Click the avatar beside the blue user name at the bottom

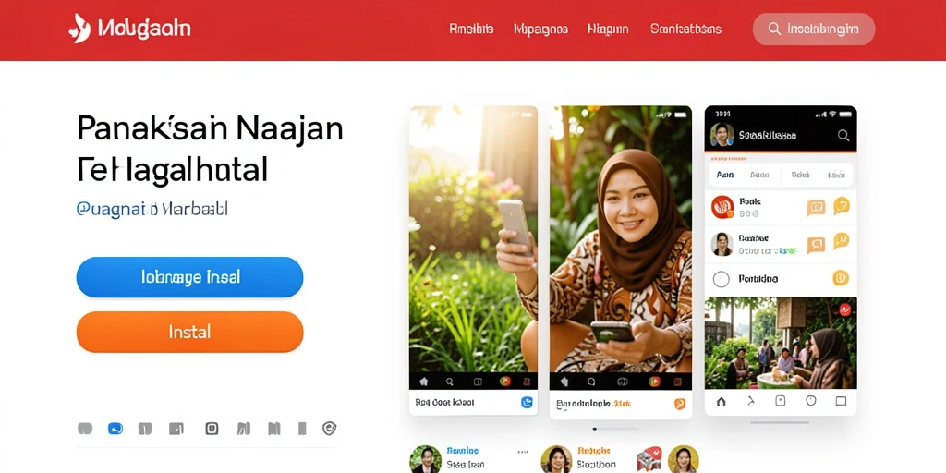[x=425, y=460]
